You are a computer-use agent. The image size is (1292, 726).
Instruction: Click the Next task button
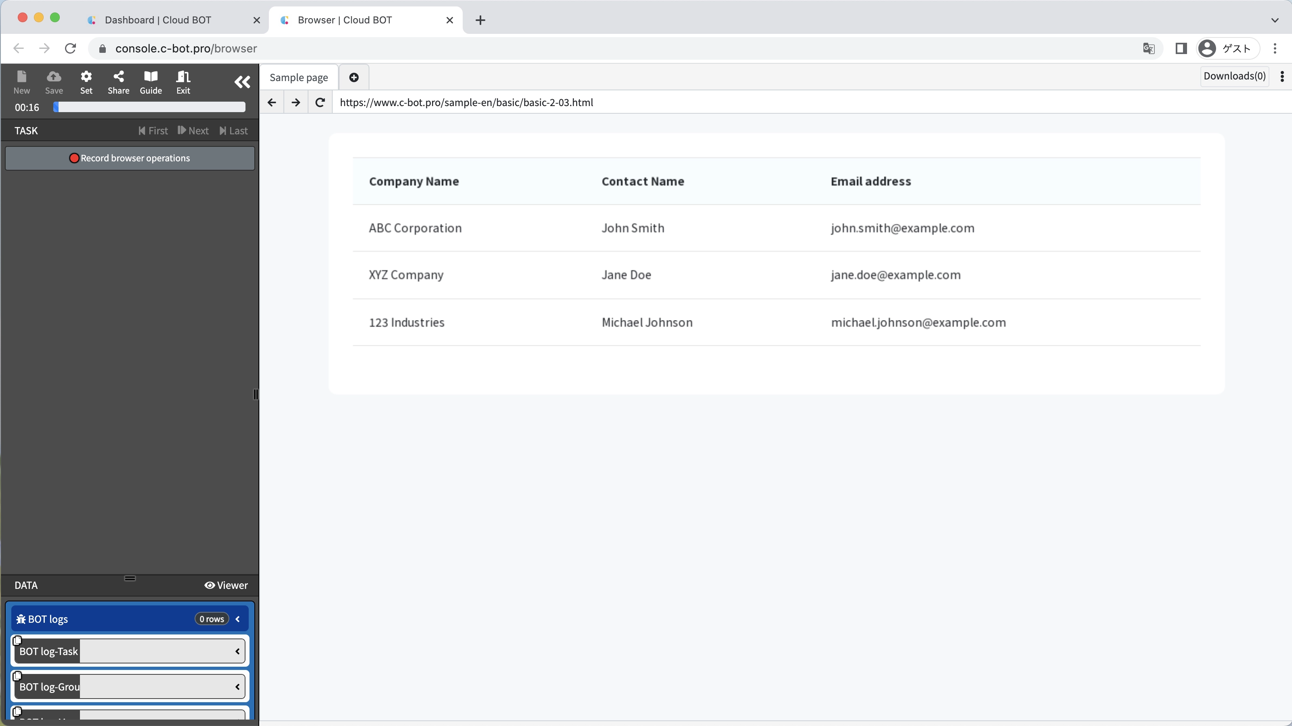(x=193, y=131)
